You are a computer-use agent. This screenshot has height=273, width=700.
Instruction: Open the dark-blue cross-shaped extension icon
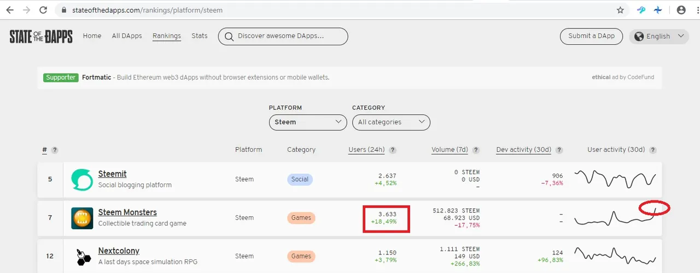tap(658, 10)
